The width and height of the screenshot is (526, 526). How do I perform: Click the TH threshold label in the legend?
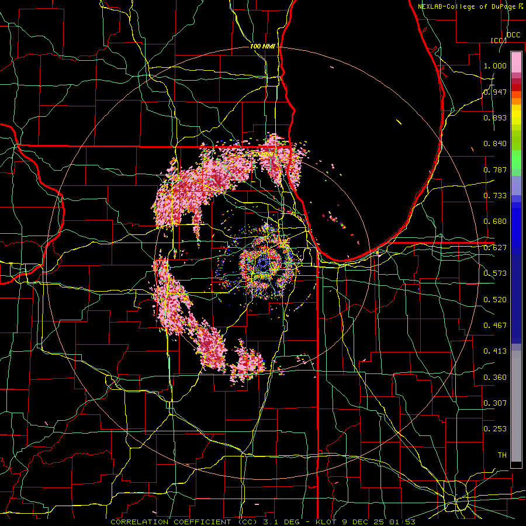coord(502,455)
